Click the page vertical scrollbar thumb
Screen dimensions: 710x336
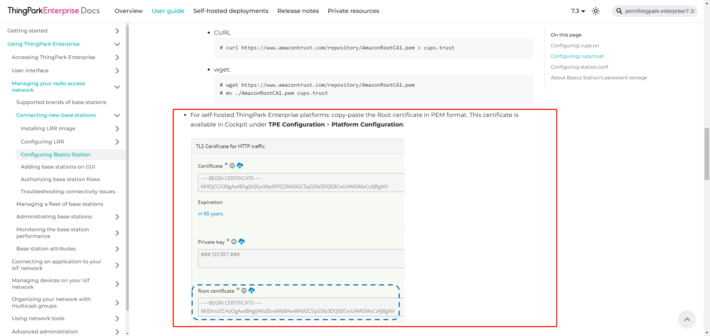tap(707, 154)
